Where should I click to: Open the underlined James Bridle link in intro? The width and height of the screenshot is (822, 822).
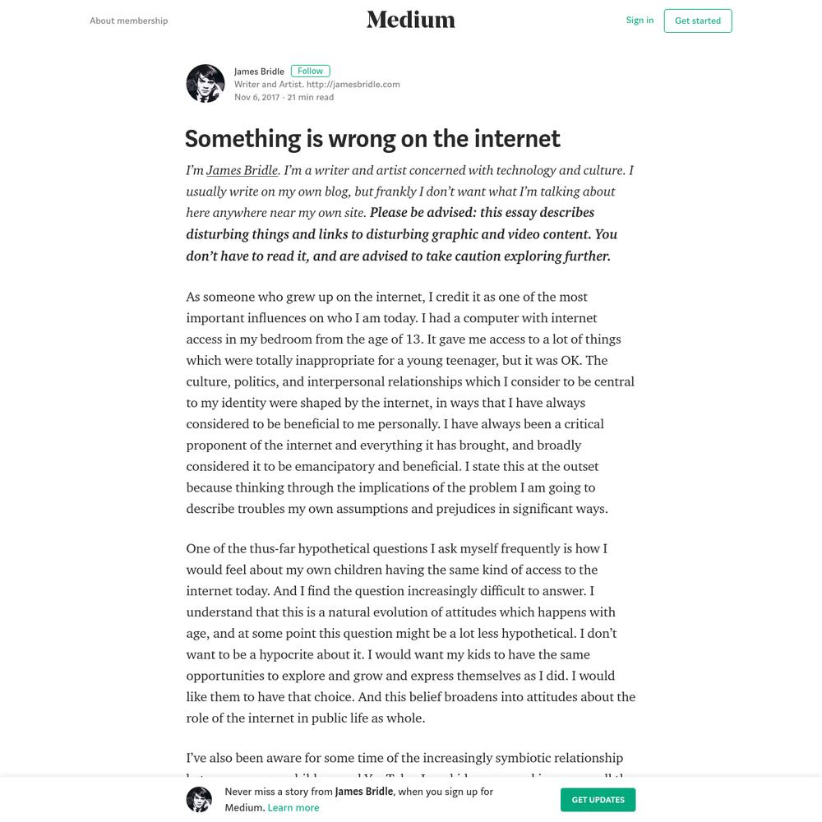pos(242,170)
